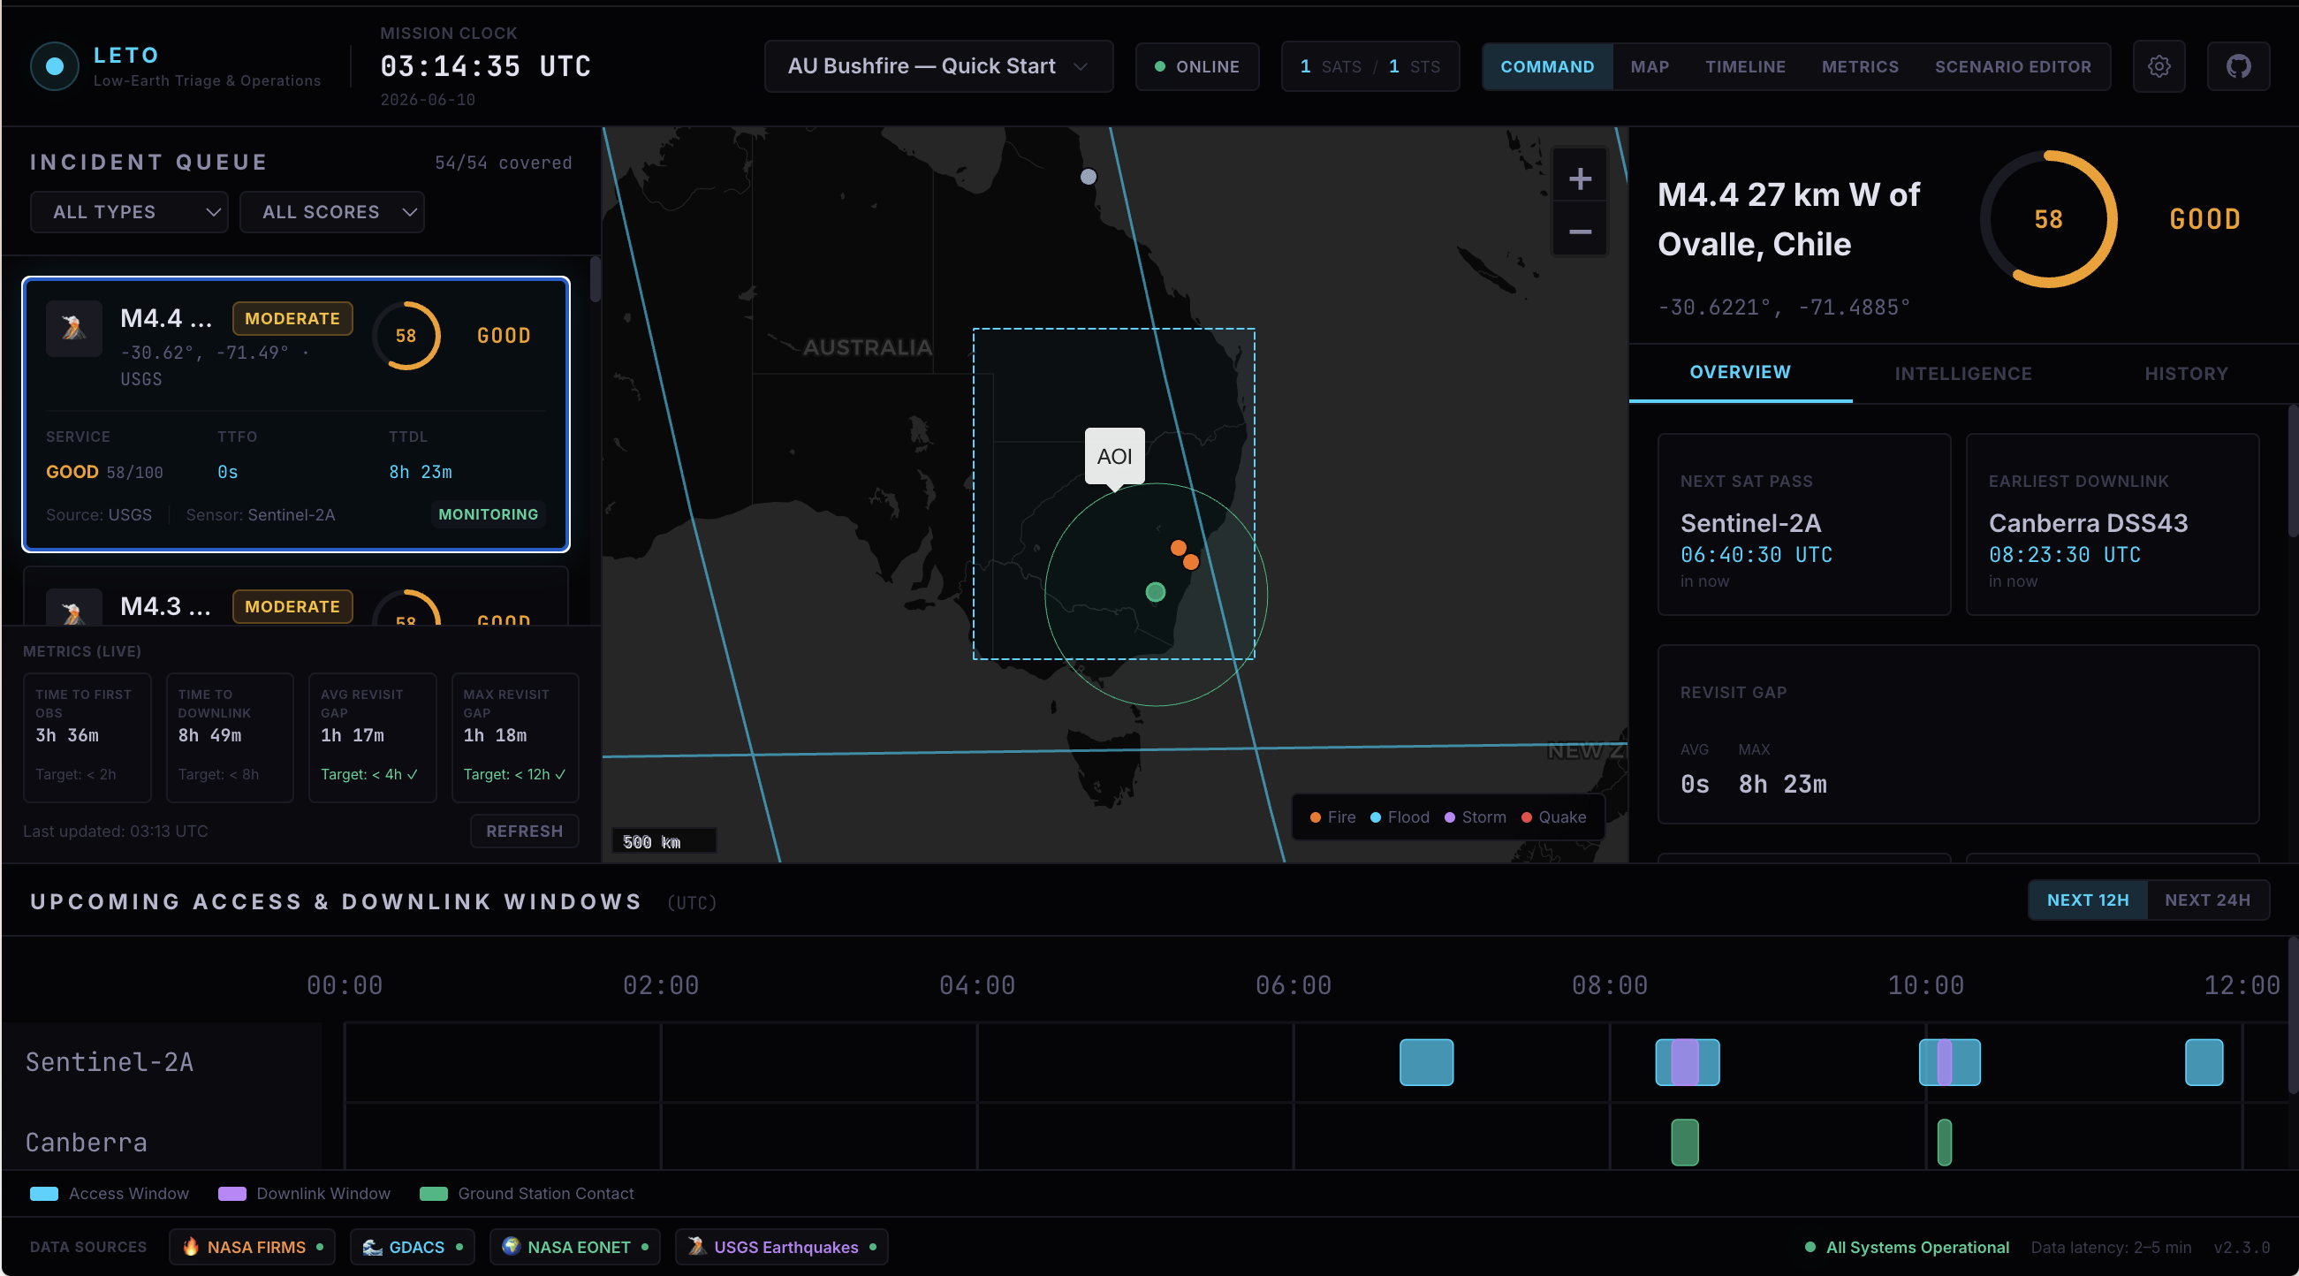
Task: Click the M4.4 incident earthquake icon
Action: 74,328
